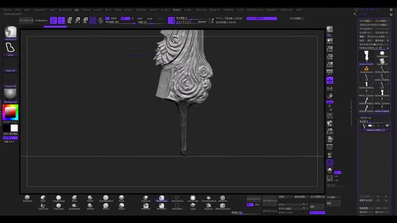Open the LightBox (ライトボックス) button

click(x=26, y=20)
